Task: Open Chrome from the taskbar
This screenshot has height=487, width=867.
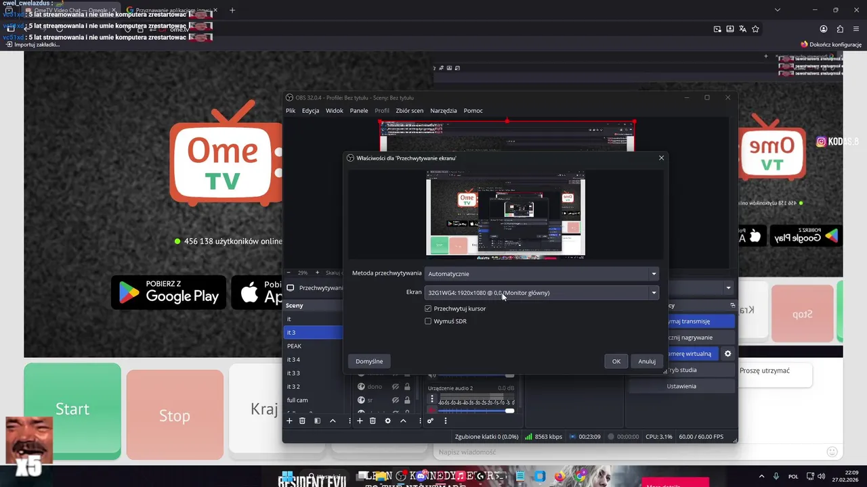Action: (580, 476)
